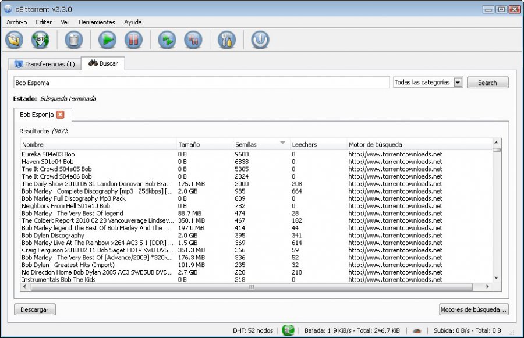Open options using the tools icon
This screenshot has width=524, height=338.
pos(226,40)
